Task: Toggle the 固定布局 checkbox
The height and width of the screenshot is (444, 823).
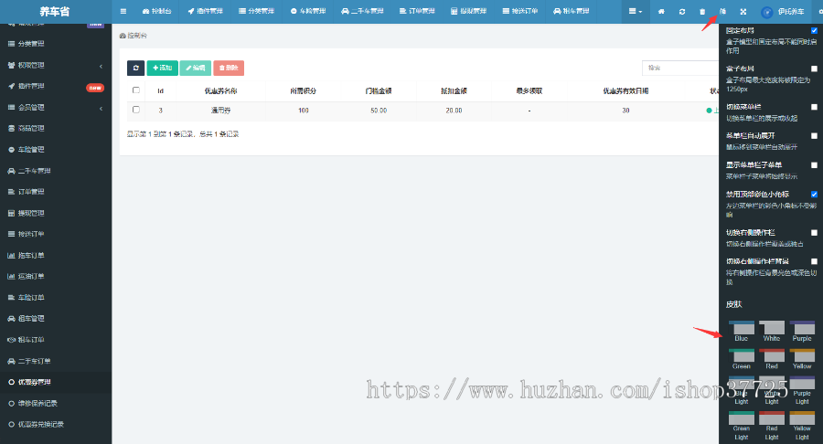Action: [x=814, y=30]
